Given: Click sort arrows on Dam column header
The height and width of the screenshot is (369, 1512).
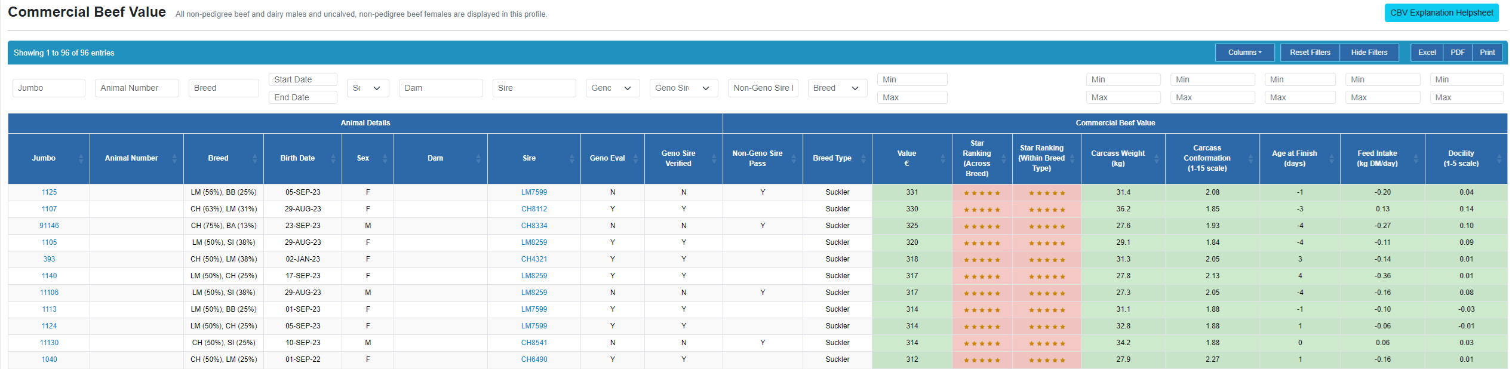Looking at the screenshot, I should (478, 158).
